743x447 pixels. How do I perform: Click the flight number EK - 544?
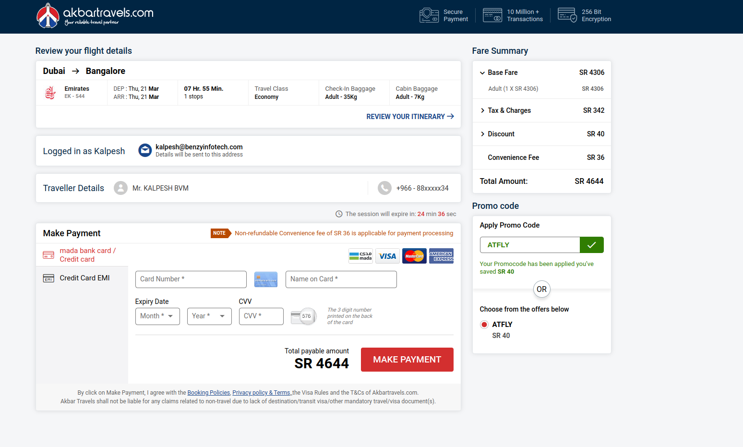tap(74, 97)
